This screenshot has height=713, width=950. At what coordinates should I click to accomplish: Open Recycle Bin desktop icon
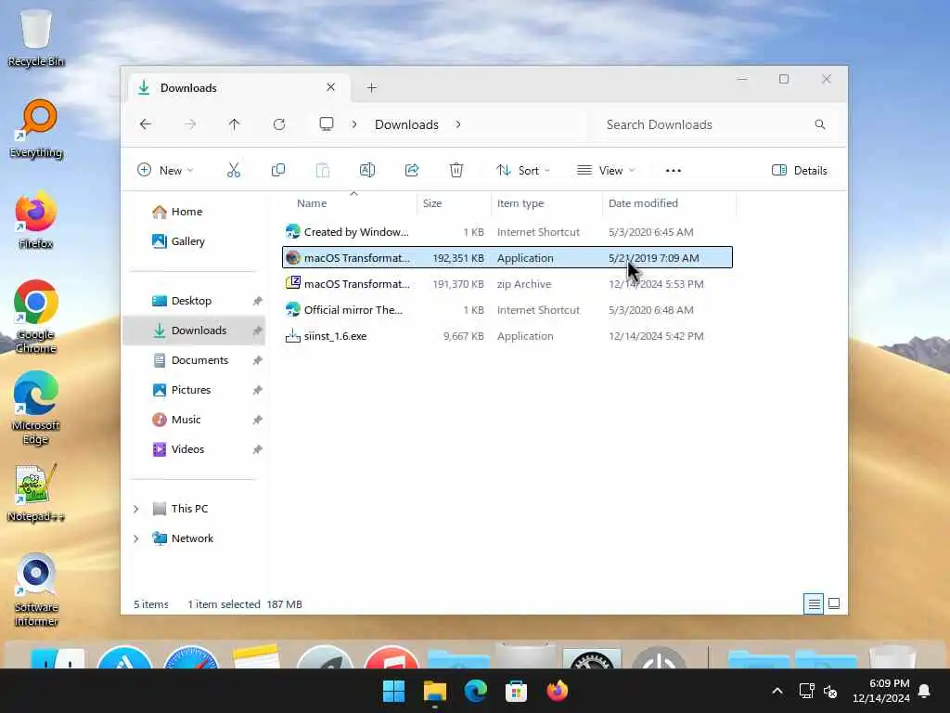tap(36, 38)
